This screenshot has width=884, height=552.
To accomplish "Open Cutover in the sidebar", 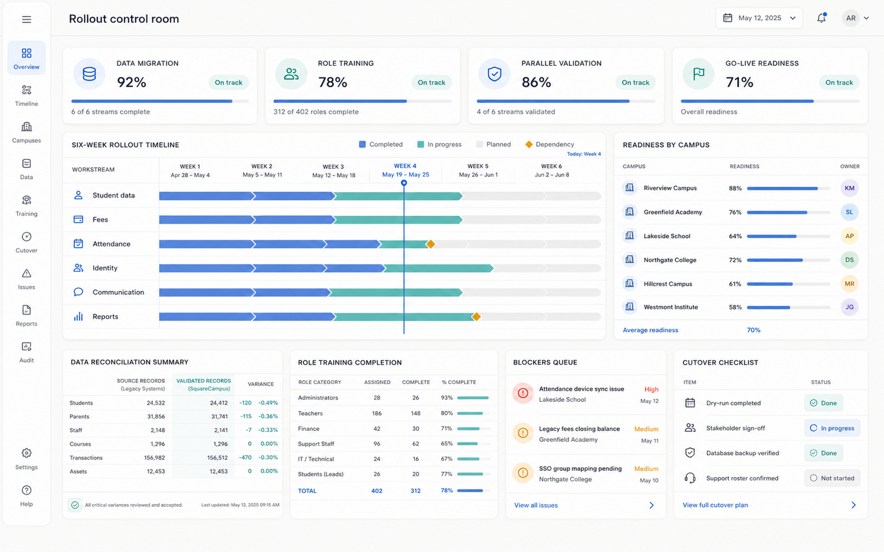I will pyautogui.click(x=26, y=242).
